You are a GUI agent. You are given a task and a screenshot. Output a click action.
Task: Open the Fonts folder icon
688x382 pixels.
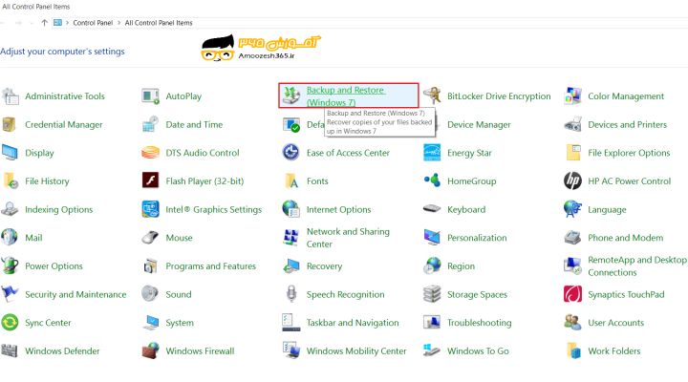coord(291,180)
